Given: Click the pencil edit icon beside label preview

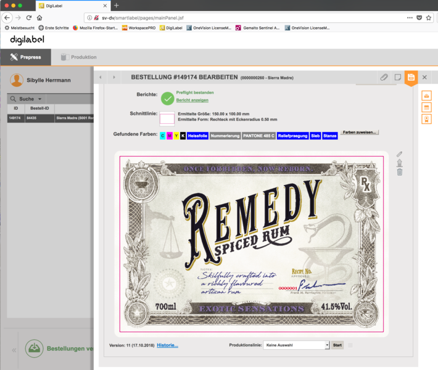Looking at the screenshot, I should [x=399, y=154].
